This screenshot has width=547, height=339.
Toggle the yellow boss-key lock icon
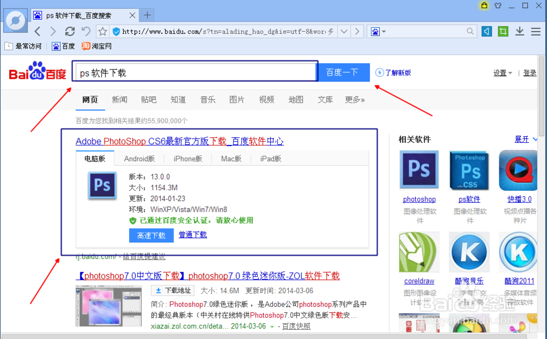(484, 5)
